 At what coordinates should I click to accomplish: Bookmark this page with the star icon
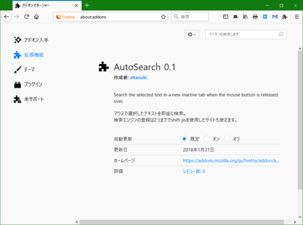pos(163,17)
